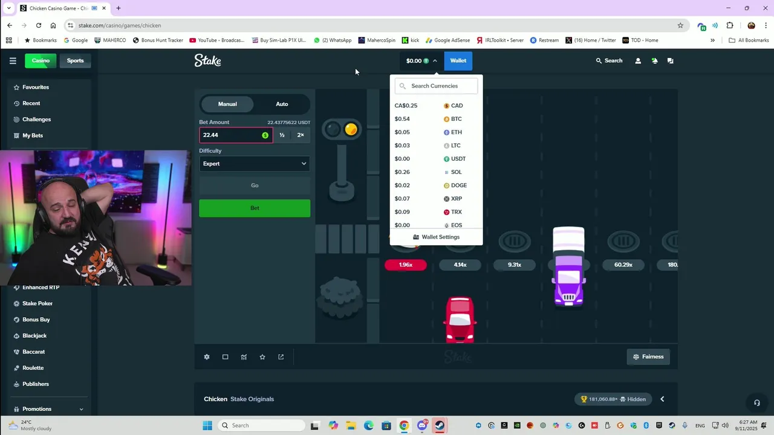Image resolution: width=774 pixels, height=435 pixels.
Task: Open Chrome icon in taskbar
Action: click(x=404, y=425)
